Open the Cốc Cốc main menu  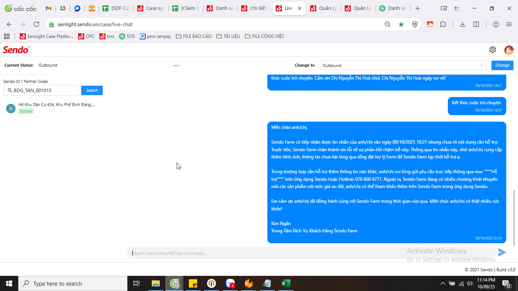click(x=509, y=24)
